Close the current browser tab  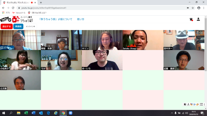click(35, 3)
